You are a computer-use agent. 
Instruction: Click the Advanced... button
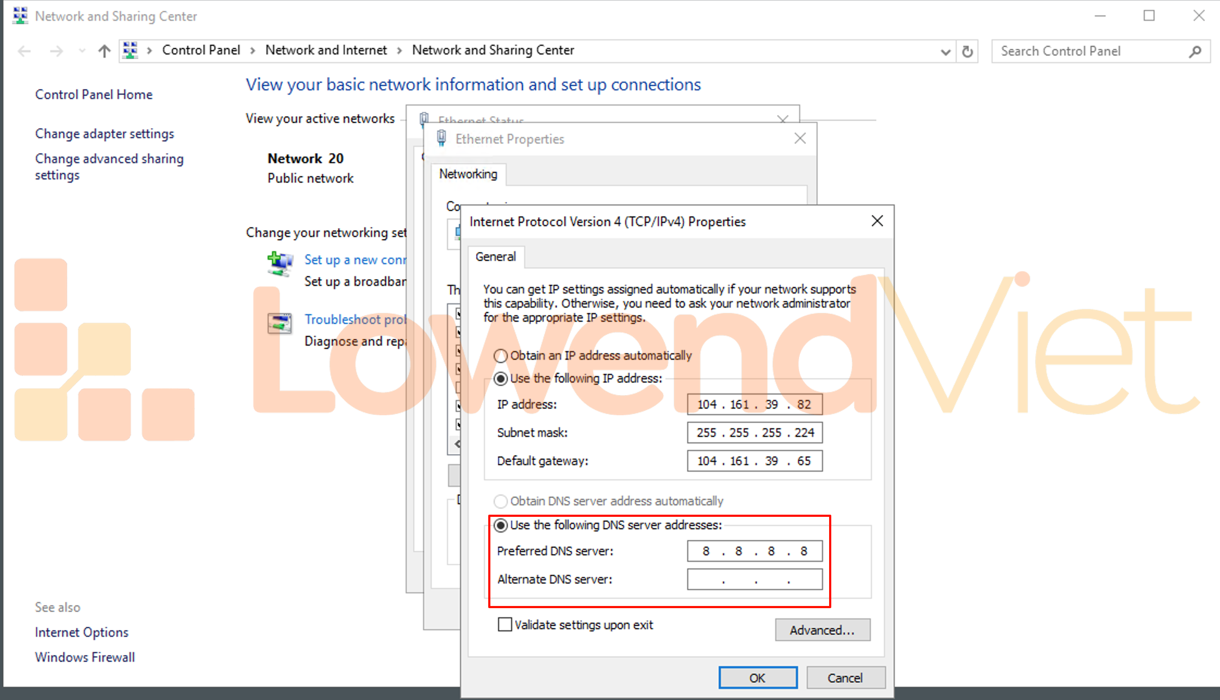[822, 630]
